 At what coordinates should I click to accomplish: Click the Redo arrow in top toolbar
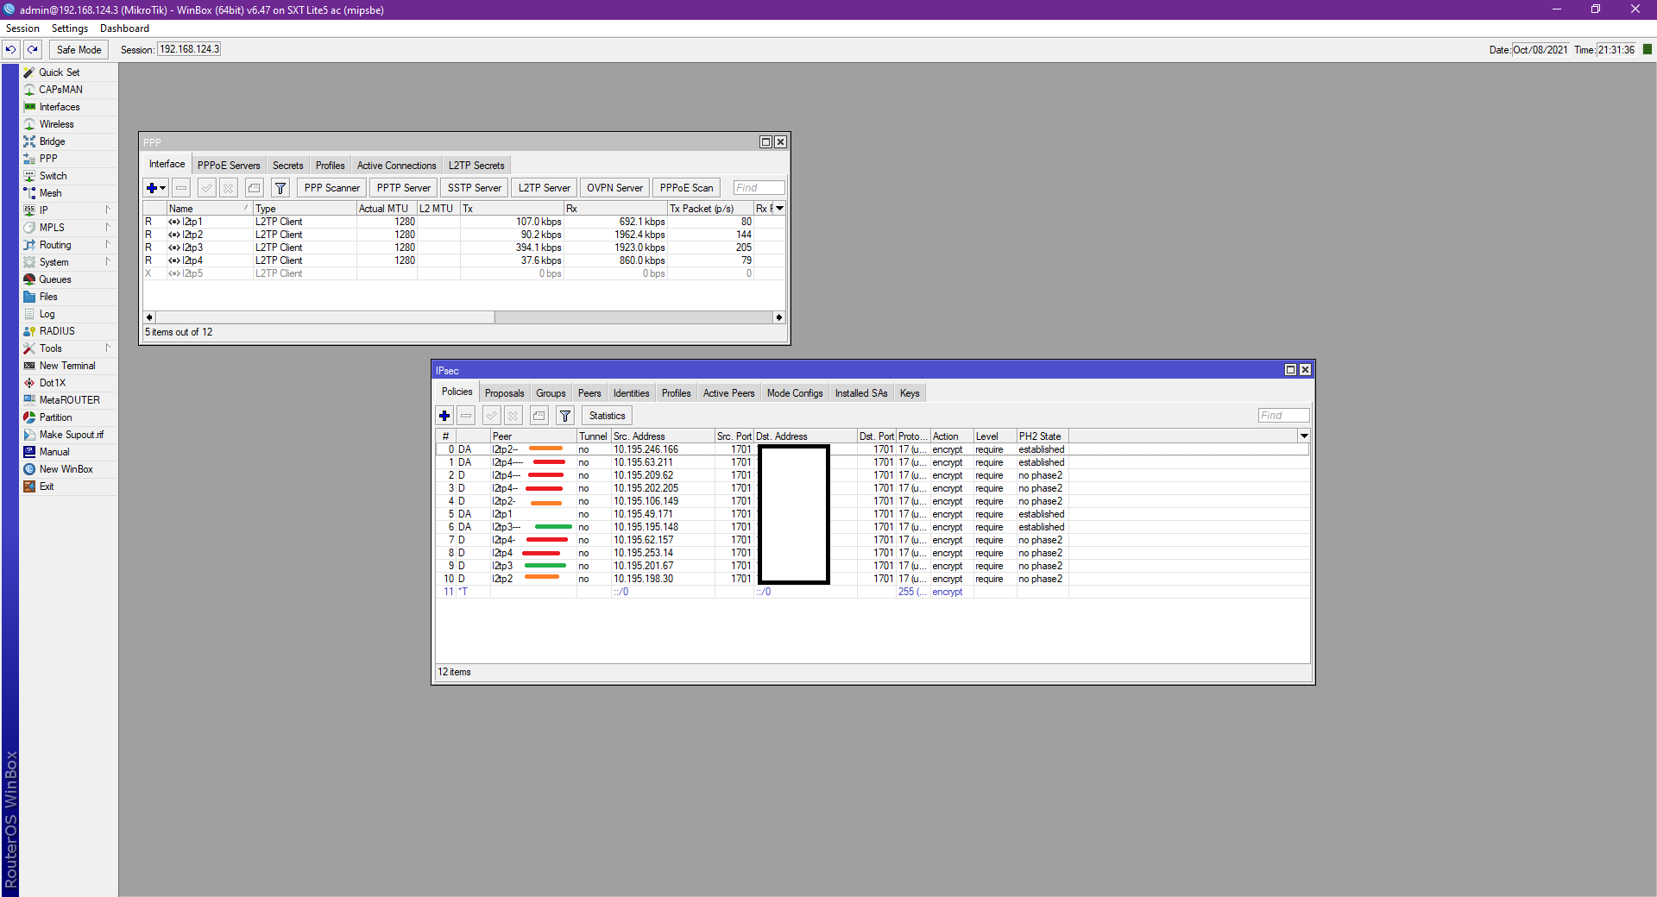click(33, 49)
